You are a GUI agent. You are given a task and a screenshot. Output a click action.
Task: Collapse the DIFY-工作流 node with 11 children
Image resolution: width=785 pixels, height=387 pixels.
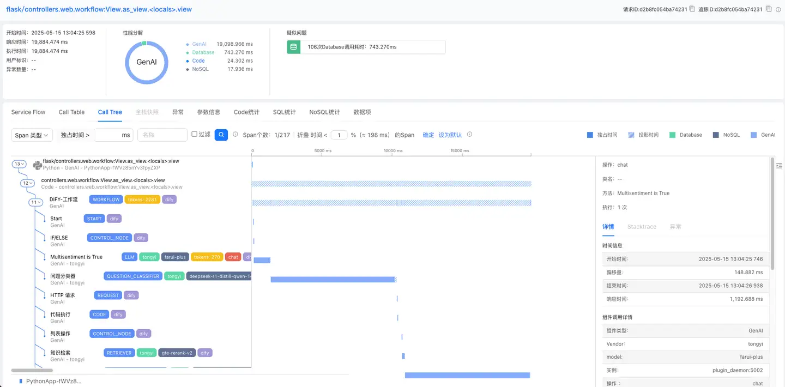pos(36,202)
